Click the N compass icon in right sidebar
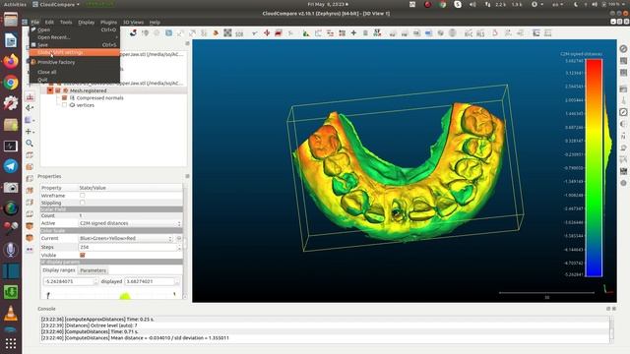The width and height of the screenshot is (630, 354). pyautogui.click(x=623, y=137)
